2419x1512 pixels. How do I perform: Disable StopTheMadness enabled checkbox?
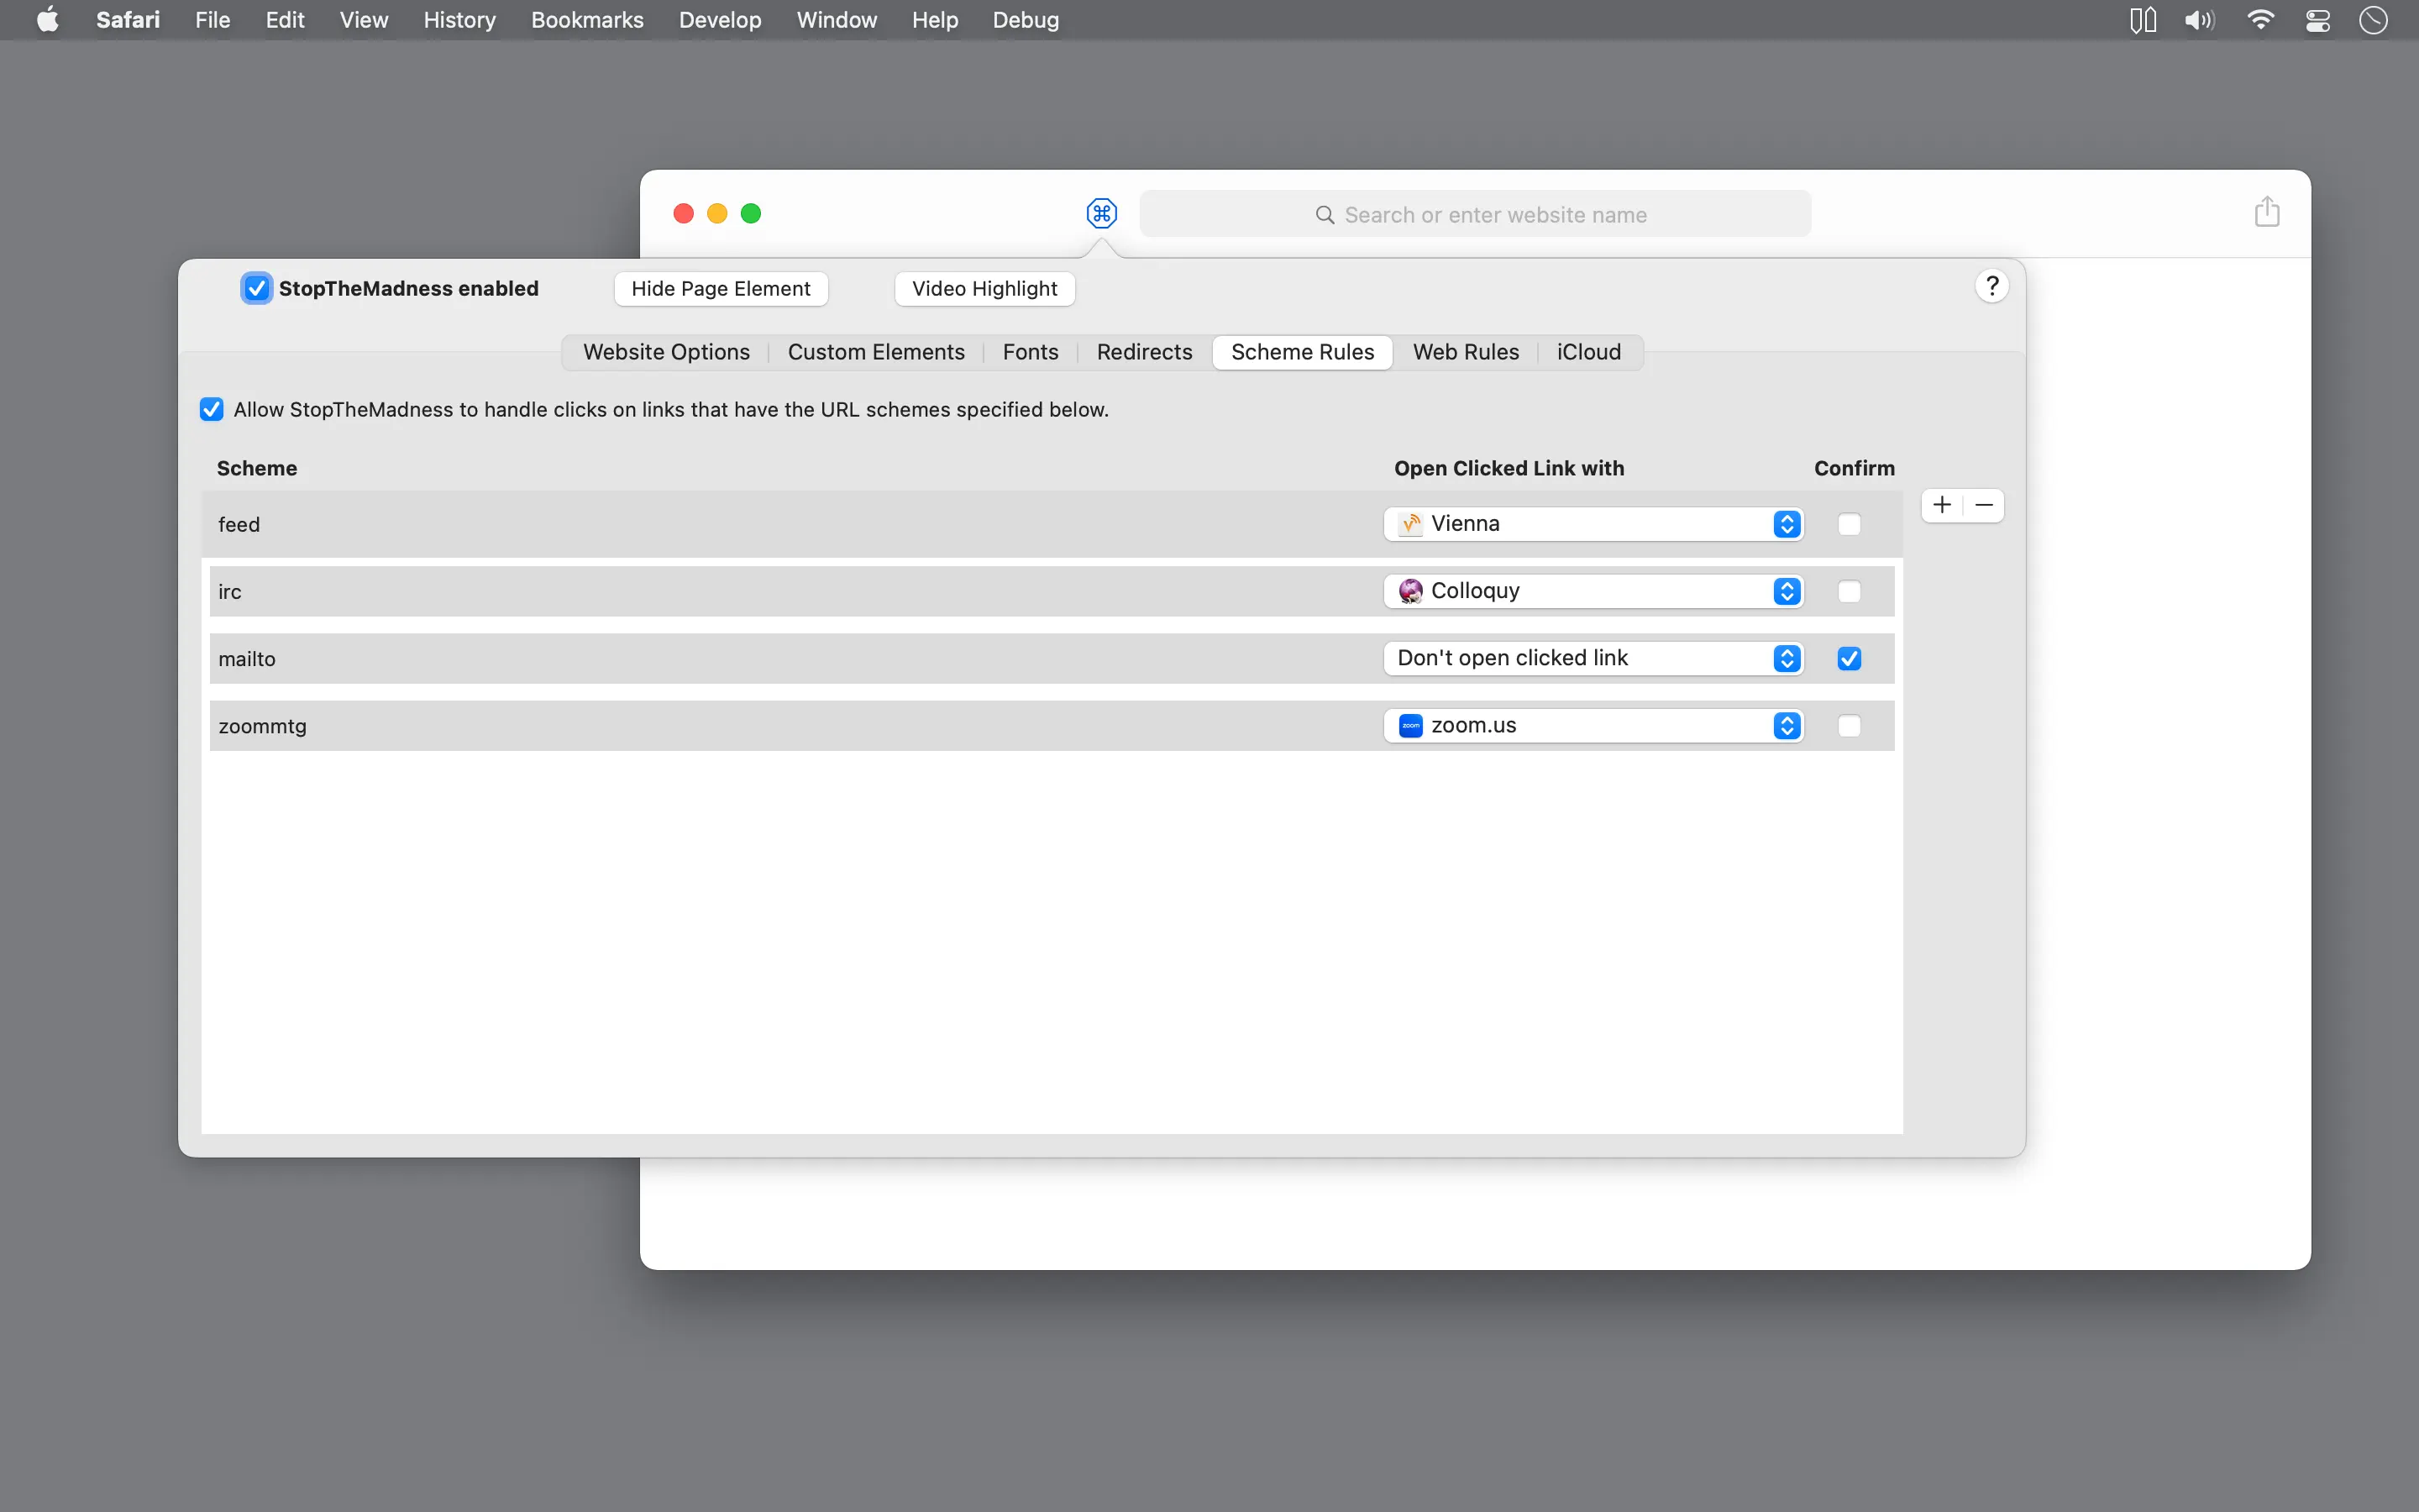pos(257,288)
